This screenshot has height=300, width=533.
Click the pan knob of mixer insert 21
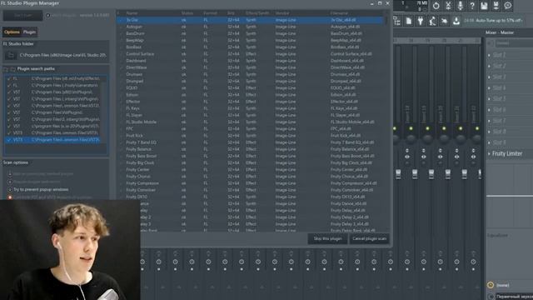(x=461, y=138)
